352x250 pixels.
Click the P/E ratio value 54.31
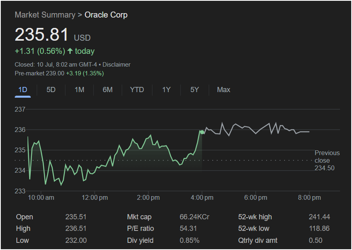(x=188, y=229)
